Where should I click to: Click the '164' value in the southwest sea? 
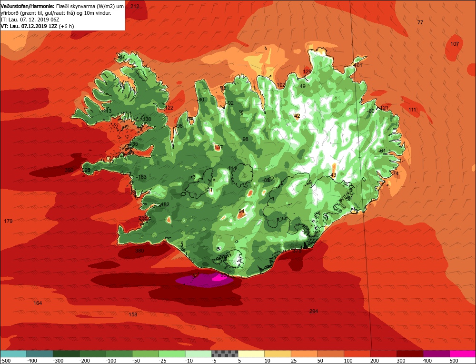[38, 303]
